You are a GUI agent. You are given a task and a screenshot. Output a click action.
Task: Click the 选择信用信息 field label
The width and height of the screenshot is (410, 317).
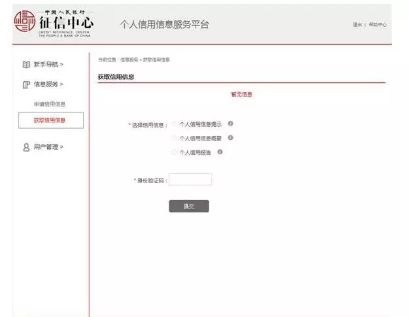click(x=148, y=125)
